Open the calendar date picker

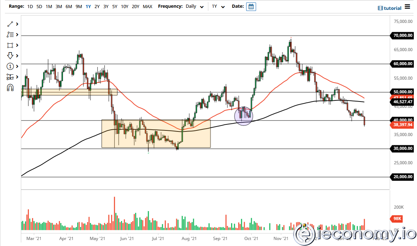[x=251, y=6]
